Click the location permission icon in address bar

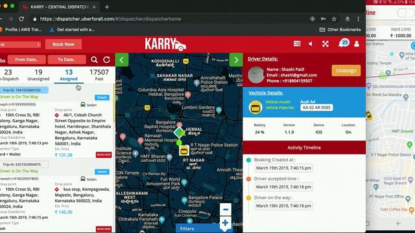(x=313, y=19)
